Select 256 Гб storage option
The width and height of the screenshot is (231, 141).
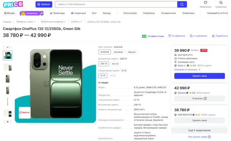104,64
